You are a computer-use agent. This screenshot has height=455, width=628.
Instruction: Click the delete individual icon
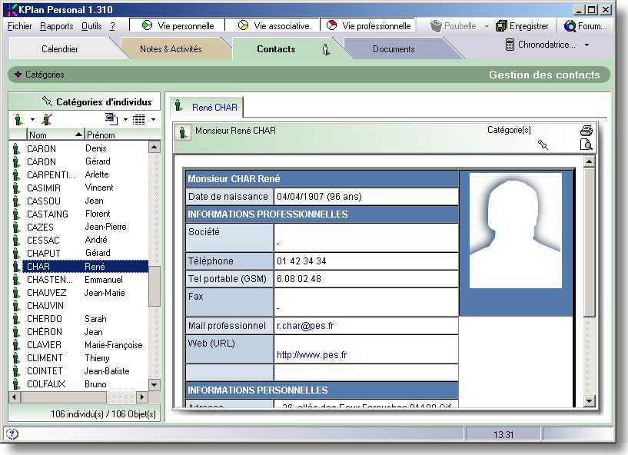pos(47,119)
